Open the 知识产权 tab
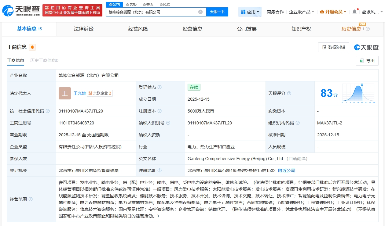Viewport: 385px width, 226px height. click(x=301, y=29)
